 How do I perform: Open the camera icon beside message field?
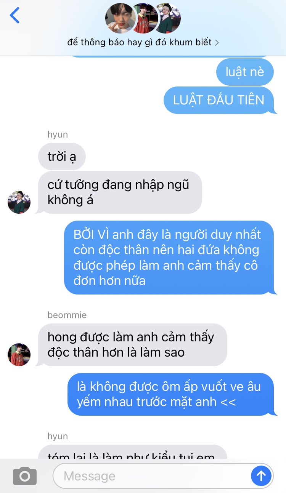25,476
